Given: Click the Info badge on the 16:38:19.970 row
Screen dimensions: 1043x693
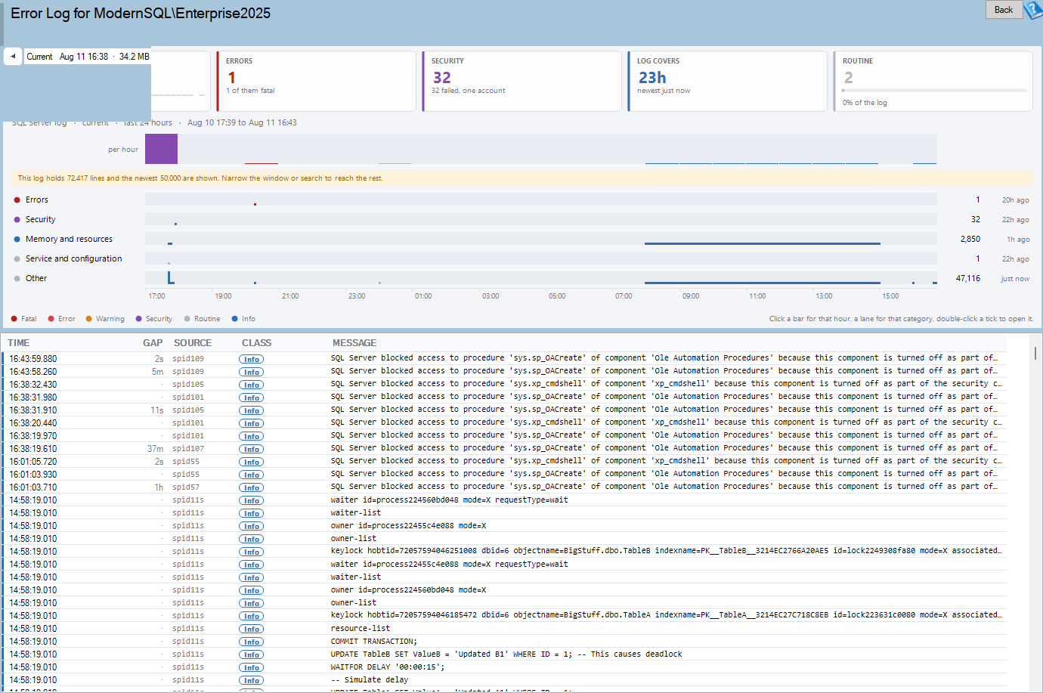Looking at the screenshot, I should [252, 436].
